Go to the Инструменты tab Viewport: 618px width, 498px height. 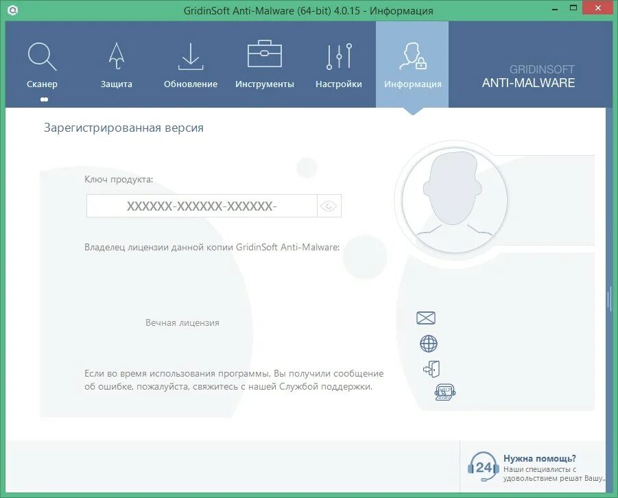[x=265, y=64]
